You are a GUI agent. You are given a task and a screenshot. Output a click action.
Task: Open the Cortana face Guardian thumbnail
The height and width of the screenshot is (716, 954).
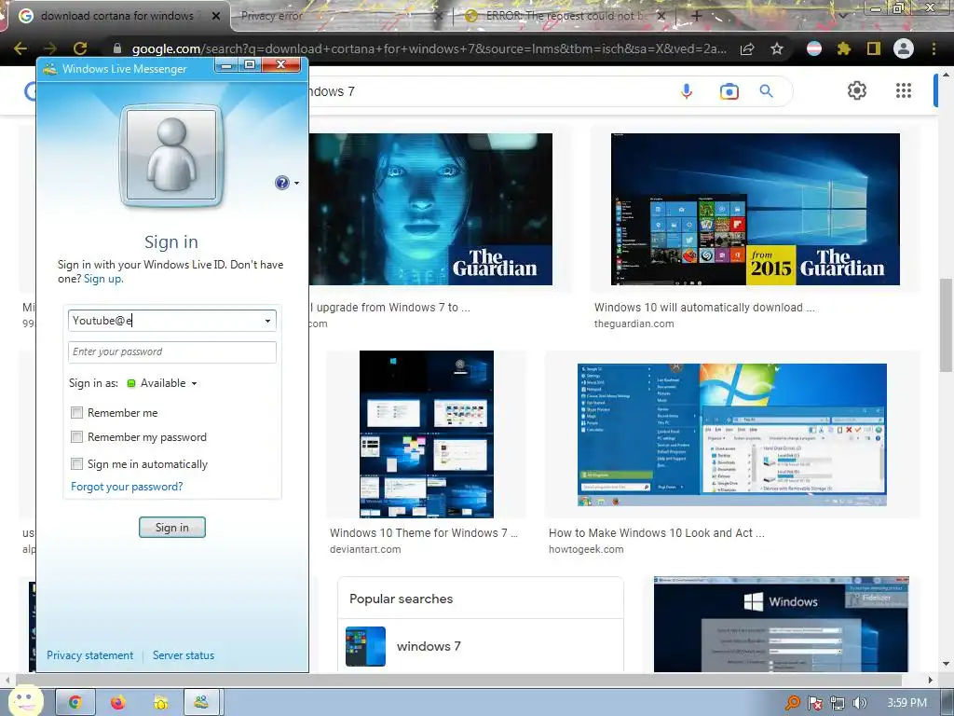pyautogui.click(x=430, y=209)
